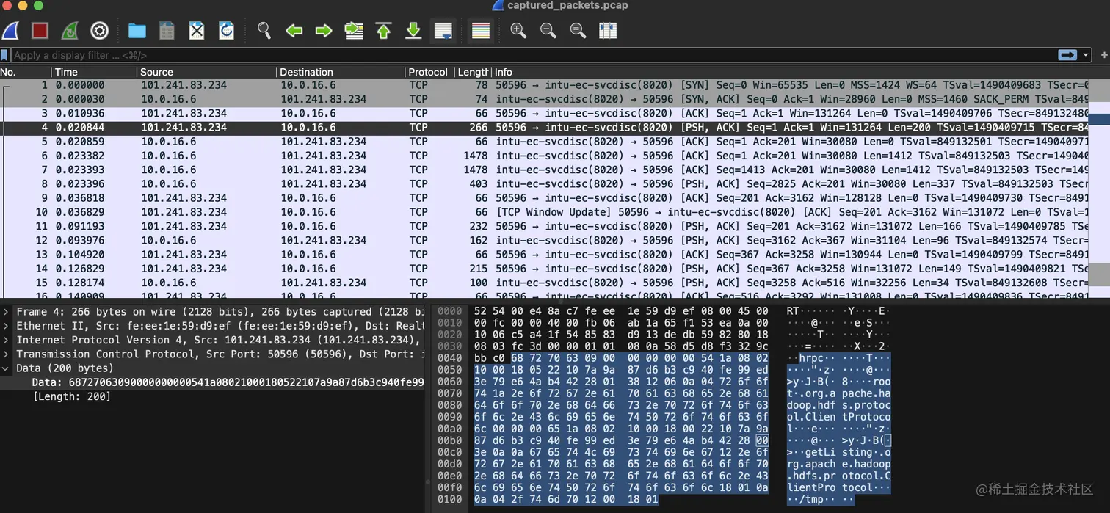Jump to the last packet

(x=413, y=31)
